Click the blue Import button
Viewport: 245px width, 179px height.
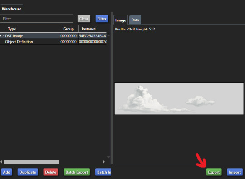tap(235, 172)
